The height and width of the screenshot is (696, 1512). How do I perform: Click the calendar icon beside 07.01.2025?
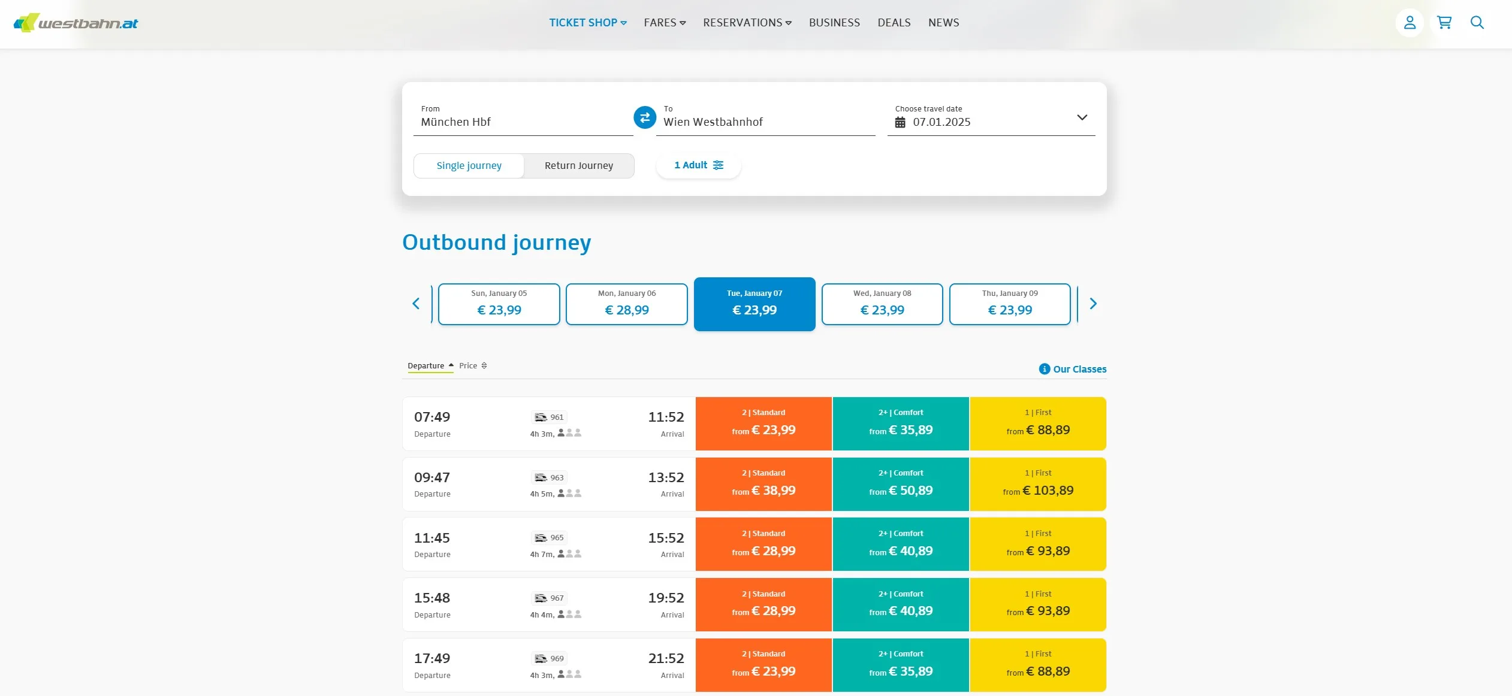[x=900, y=122]
